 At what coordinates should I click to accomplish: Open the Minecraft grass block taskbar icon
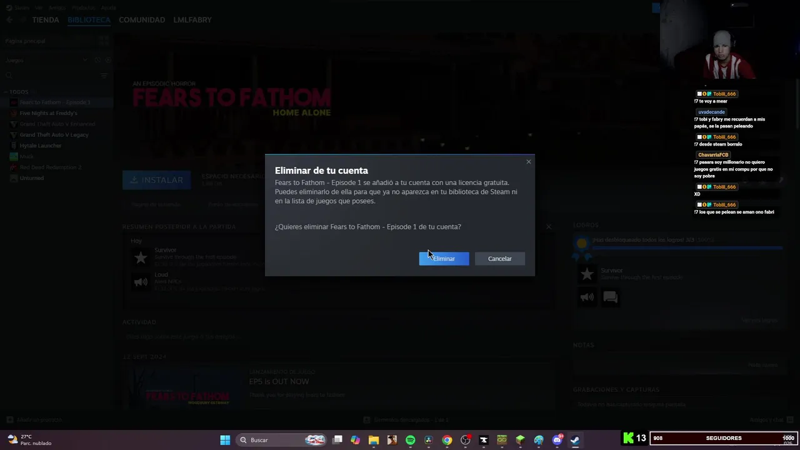pos(520,440)
